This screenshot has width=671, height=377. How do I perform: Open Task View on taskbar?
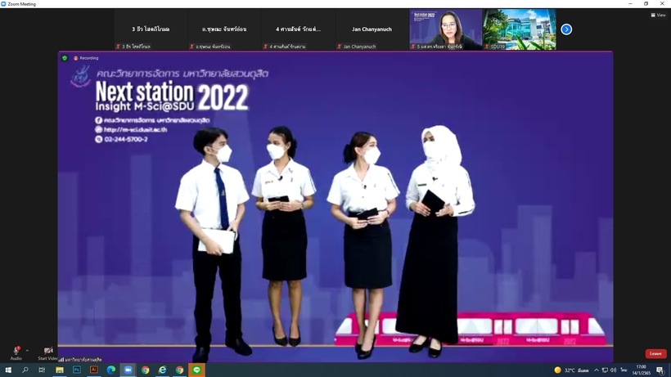click(x=42, y=370)
